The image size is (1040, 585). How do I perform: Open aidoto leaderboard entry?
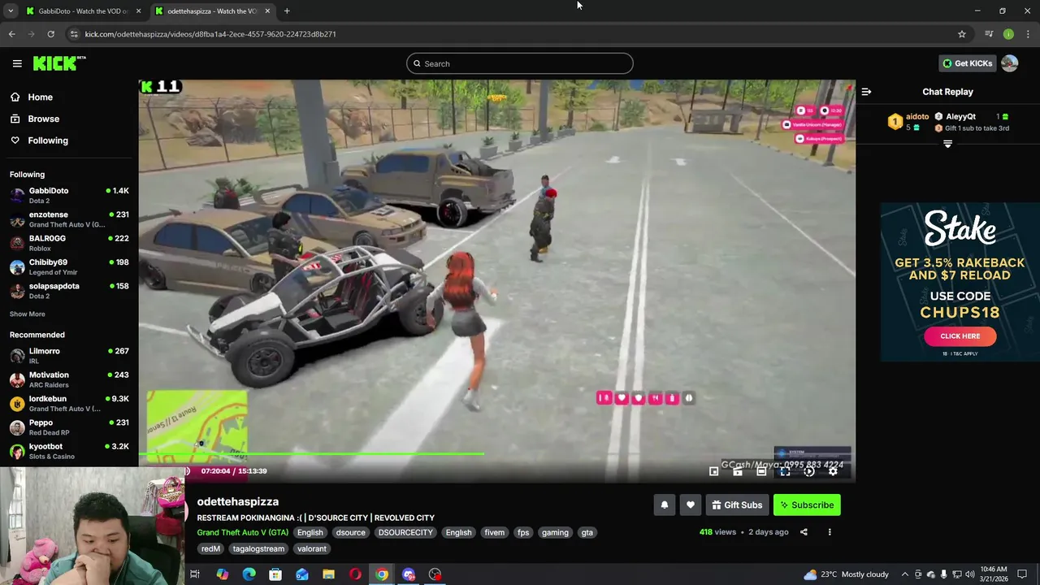[x=908, y=122]
